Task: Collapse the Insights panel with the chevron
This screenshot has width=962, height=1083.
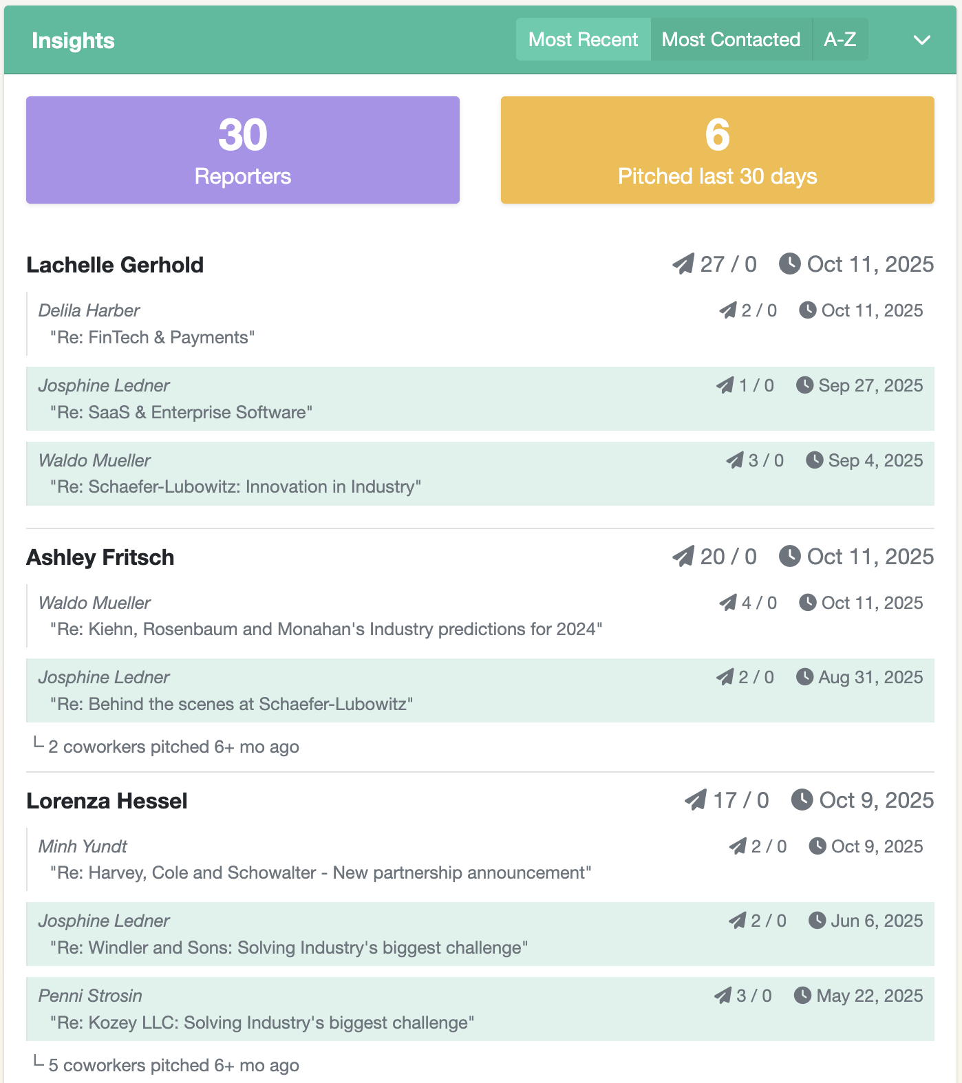Action: (x=921, y=40)
